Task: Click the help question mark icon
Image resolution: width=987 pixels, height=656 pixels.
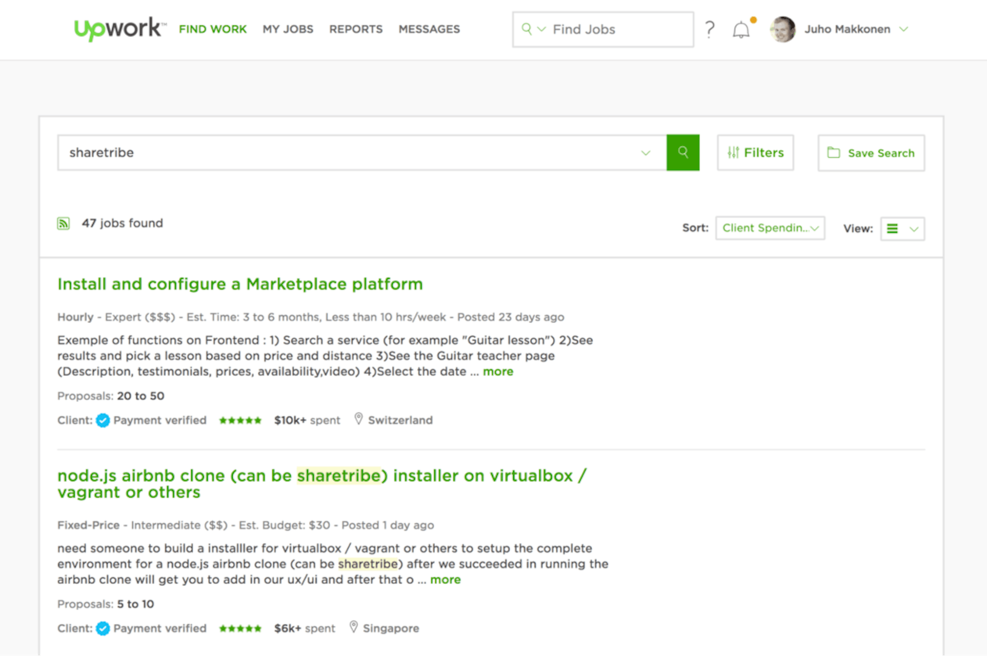Action: click(x=709, y=29)
